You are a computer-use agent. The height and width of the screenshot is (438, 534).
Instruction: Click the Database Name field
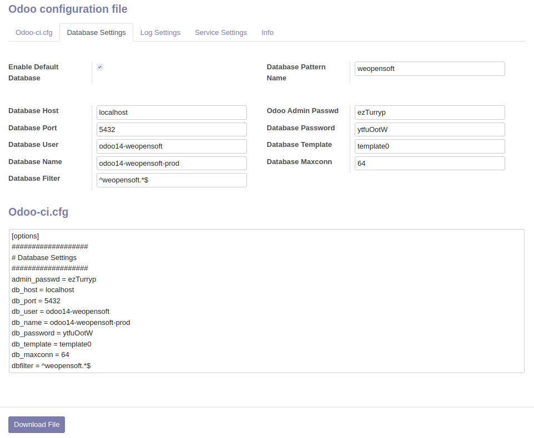click(172, 163)
